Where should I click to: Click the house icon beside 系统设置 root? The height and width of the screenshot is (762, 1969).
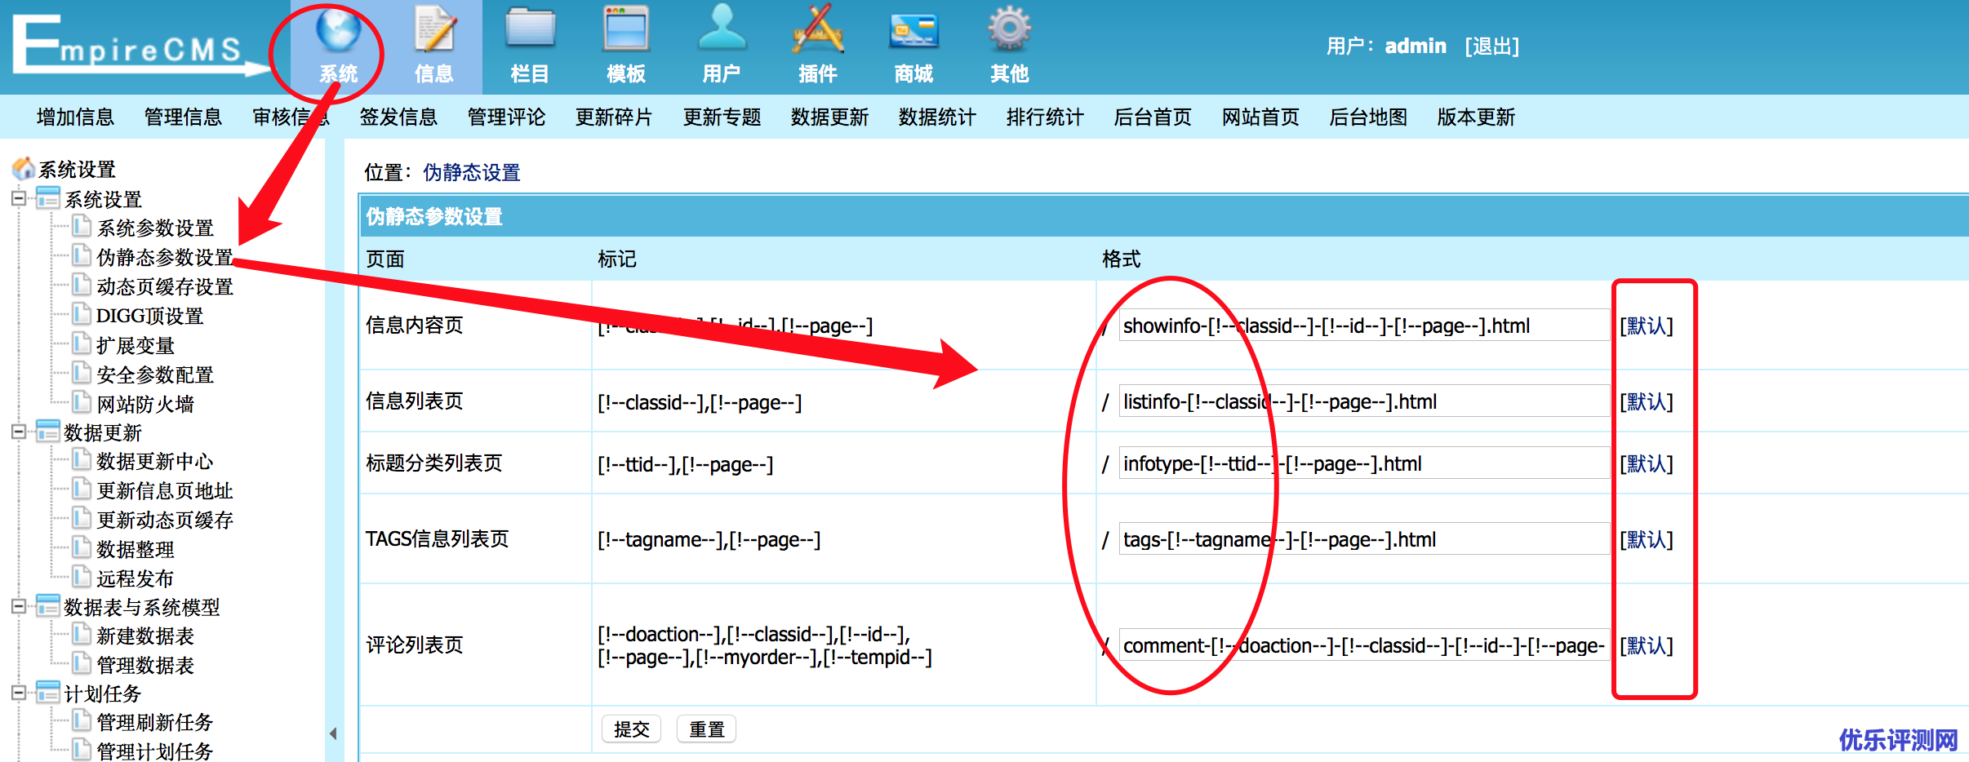point(24,168)
